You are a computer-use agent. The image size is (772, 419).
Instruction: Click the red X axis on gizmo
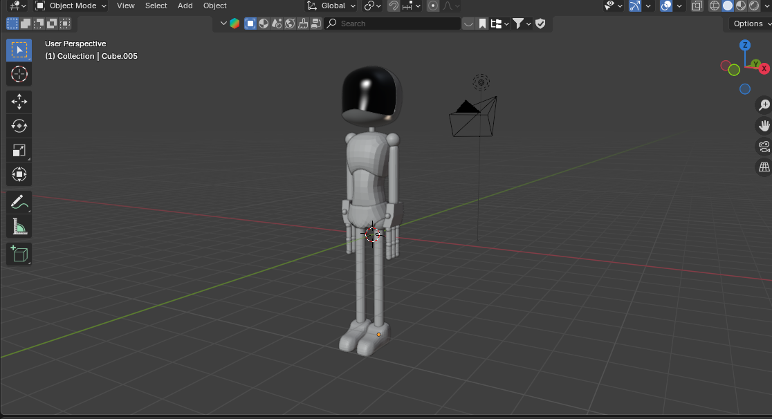pos(764,68)
